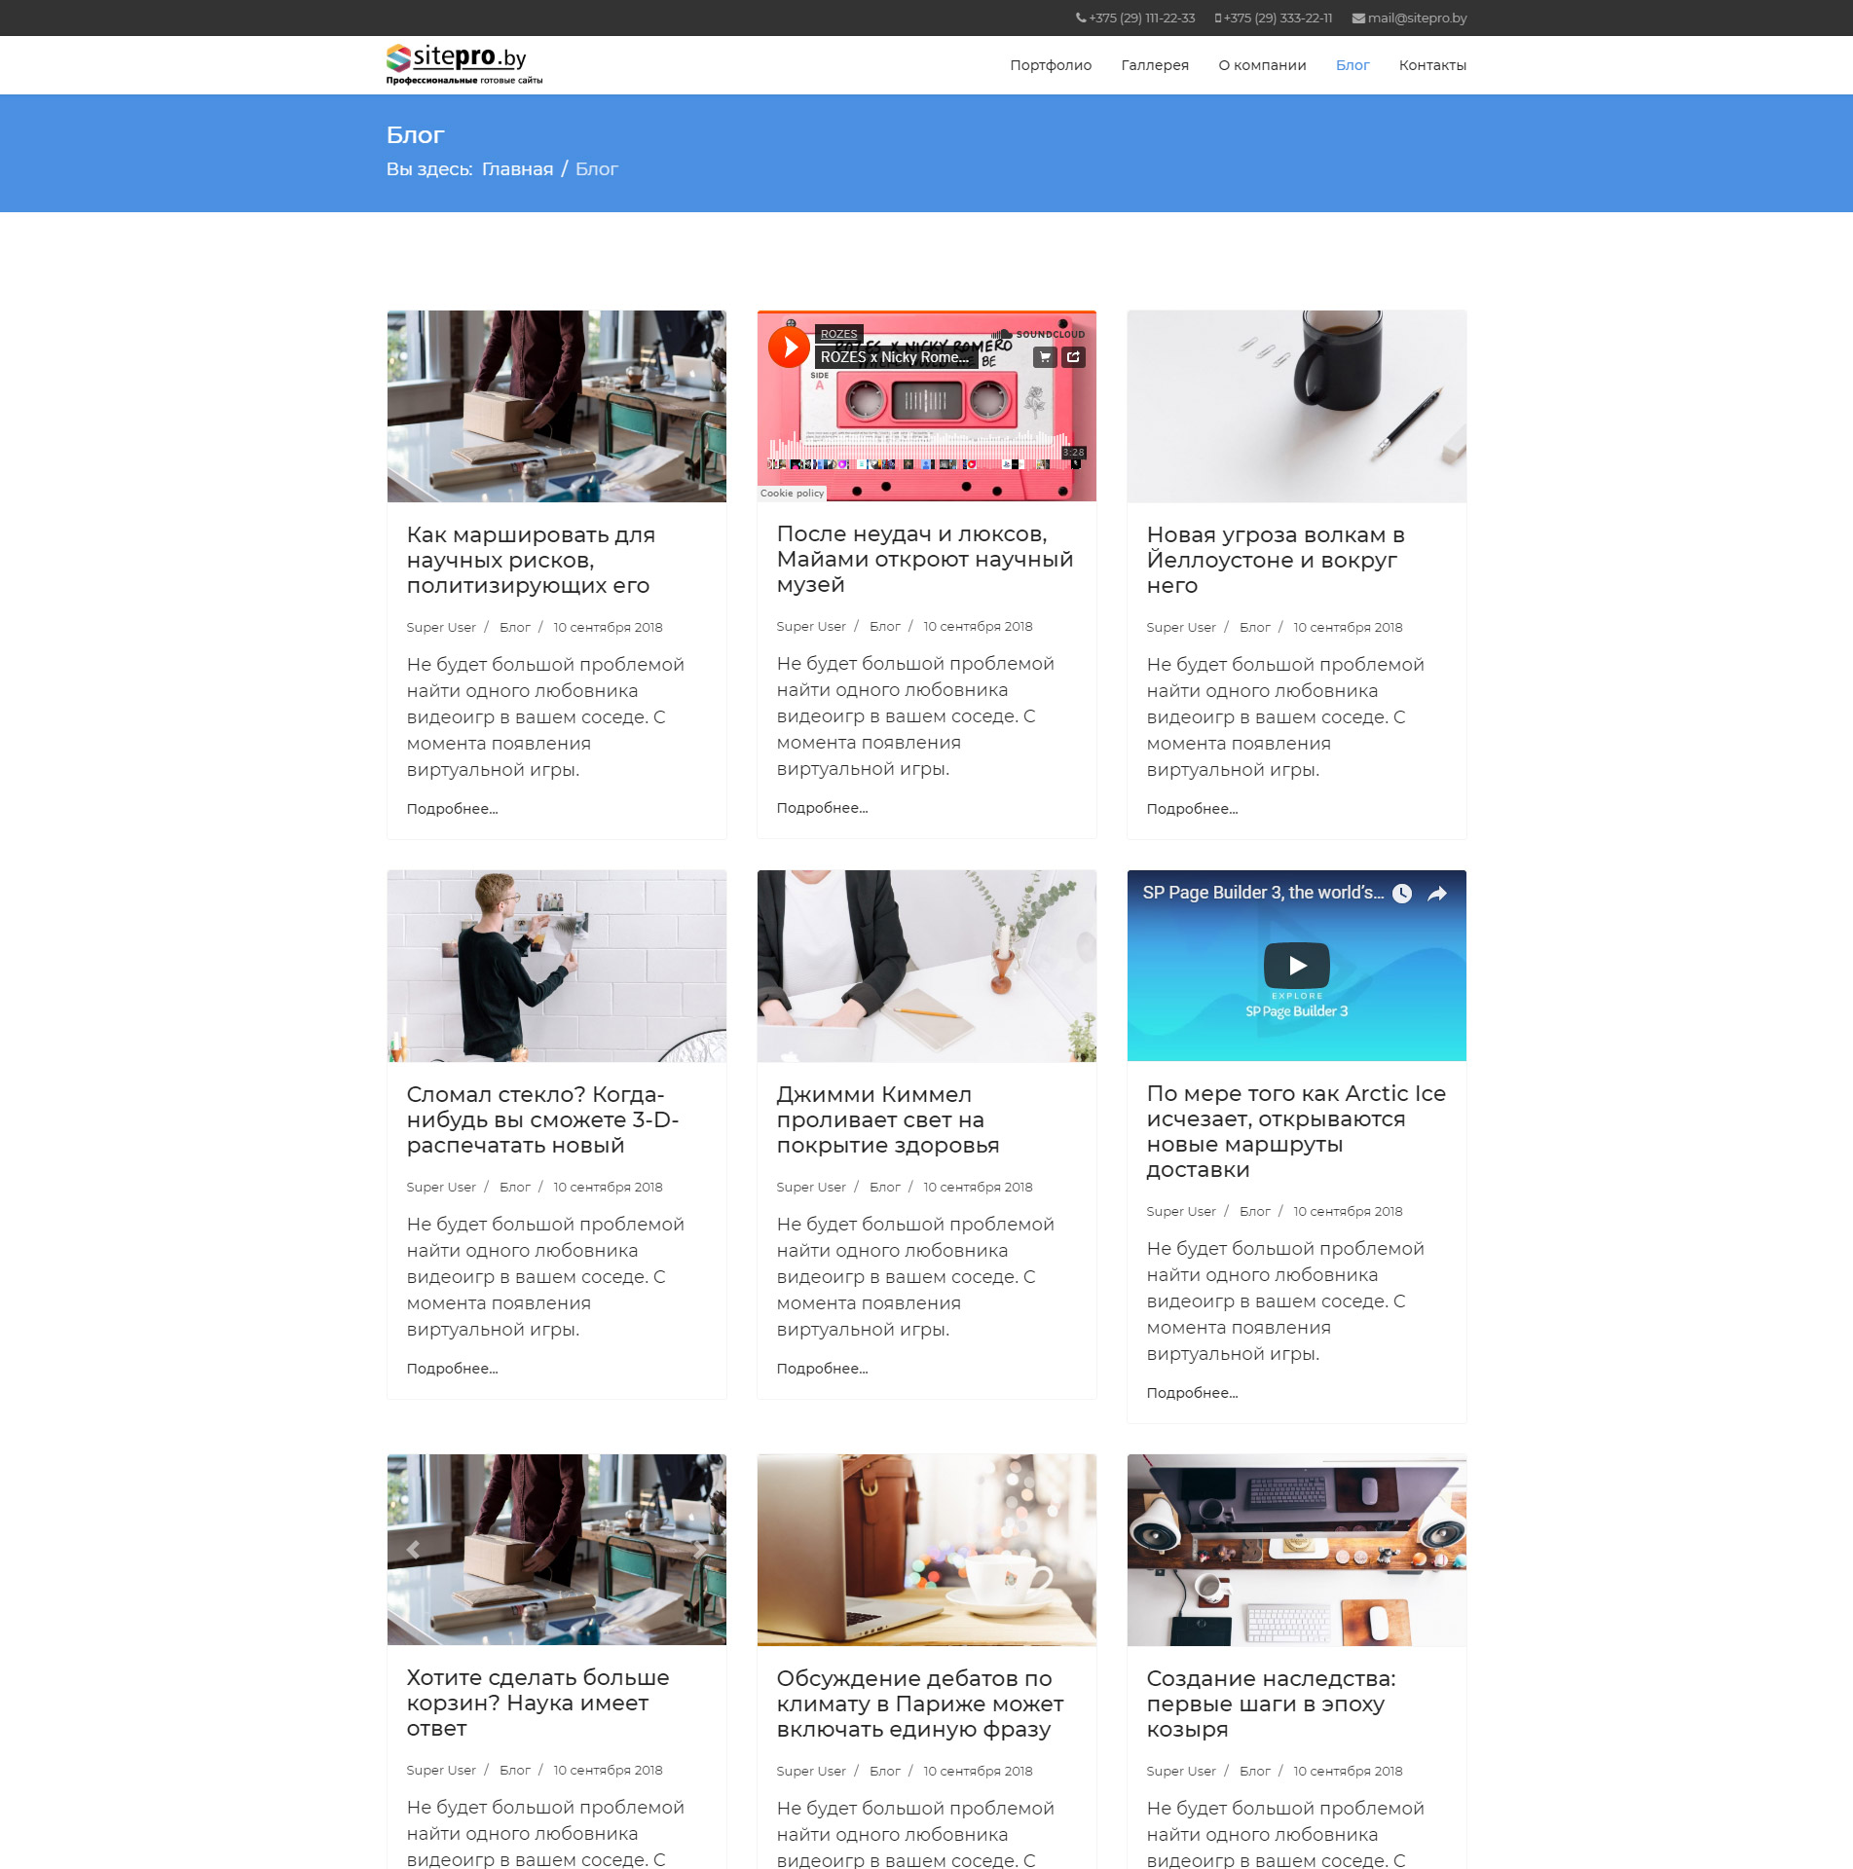
Task: Click the SoundCloud buy cart icon
Action: [1045, 357]
